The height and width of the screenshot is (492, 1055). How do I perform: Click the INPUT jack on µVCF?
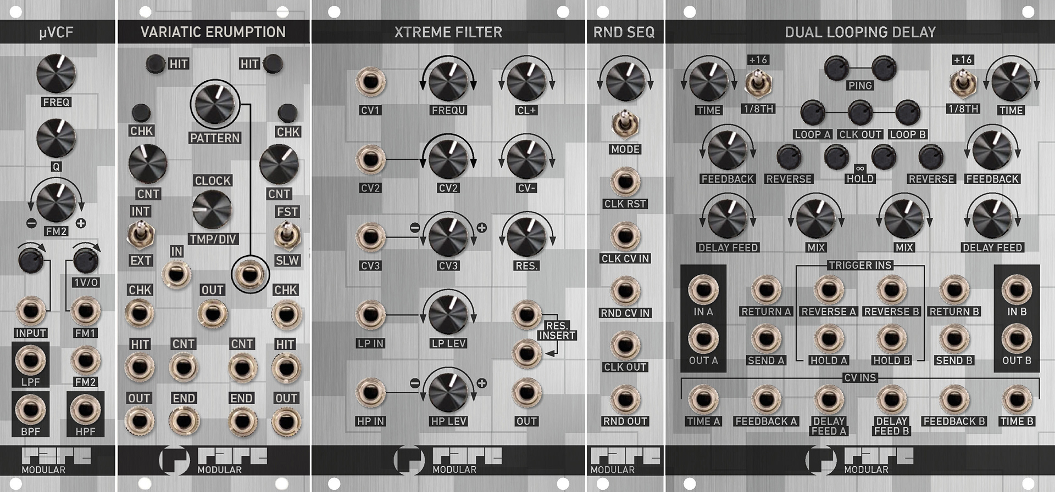point(31,311)
